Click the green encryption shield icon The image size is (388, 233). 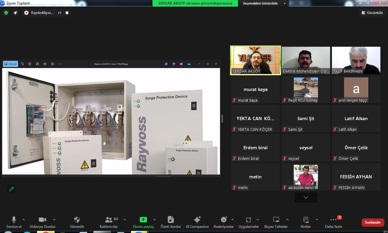[x=6, y=13]
